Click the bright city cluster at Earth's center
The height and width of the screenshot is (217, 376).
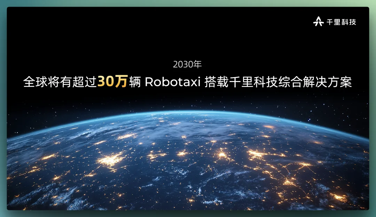(222, 154)
